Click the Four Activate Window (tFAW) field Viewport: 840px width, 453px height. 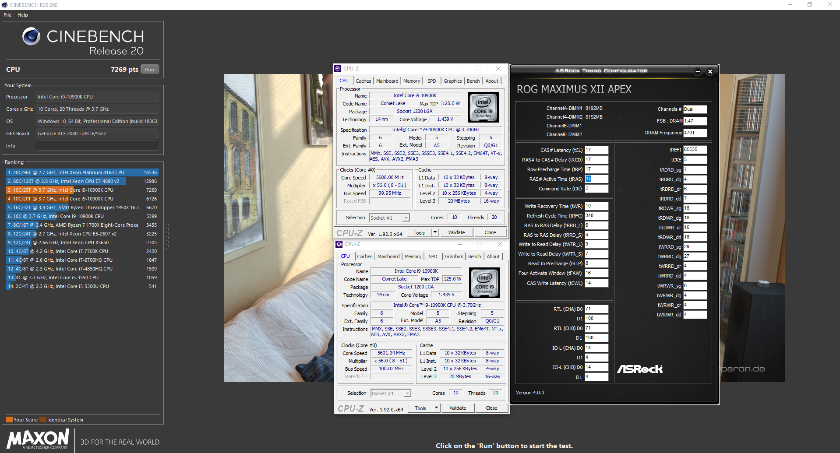(x=596, y=273)
